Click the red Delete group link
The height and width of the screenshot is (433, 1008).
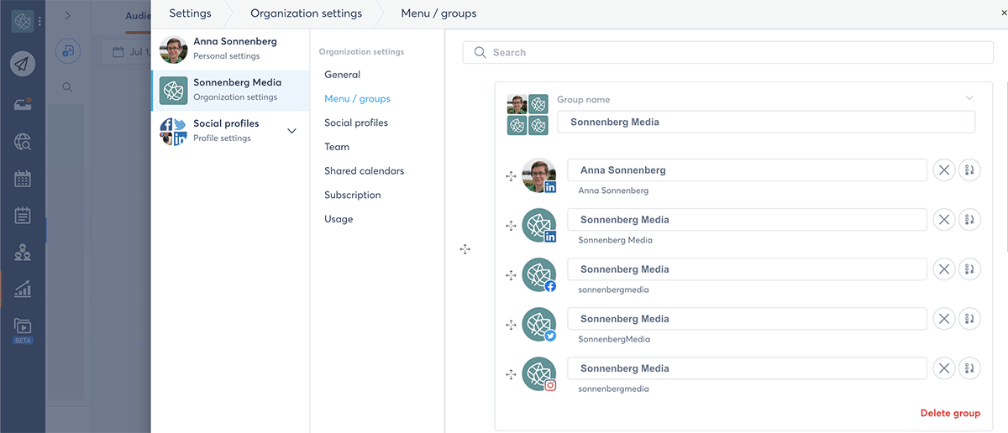[x=950, y=413]
